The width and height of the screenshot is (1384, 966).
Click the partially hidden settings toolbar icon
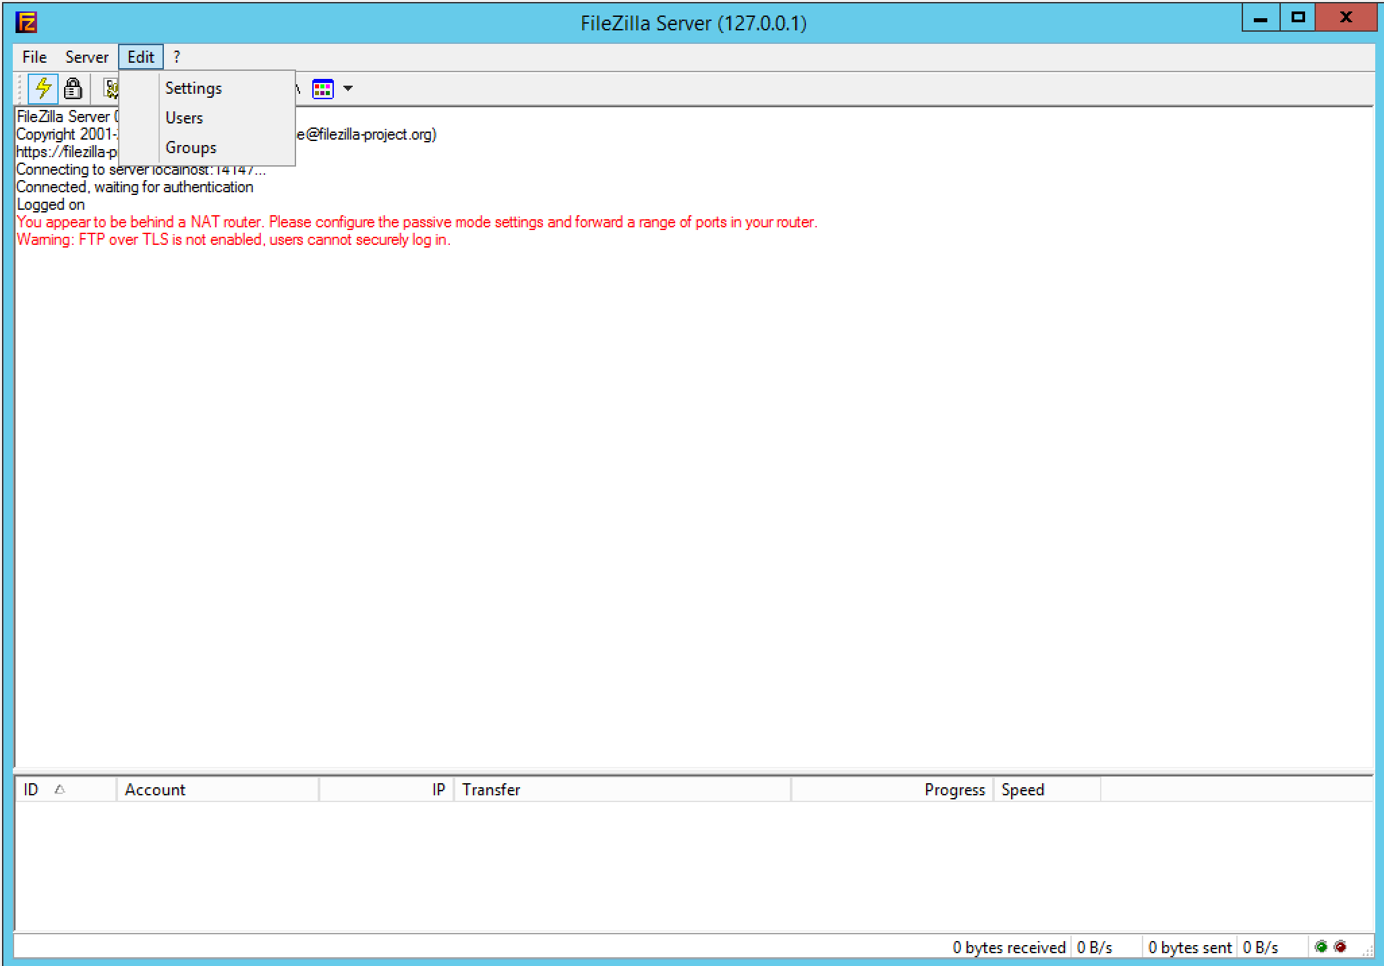(x=111, y=88)
